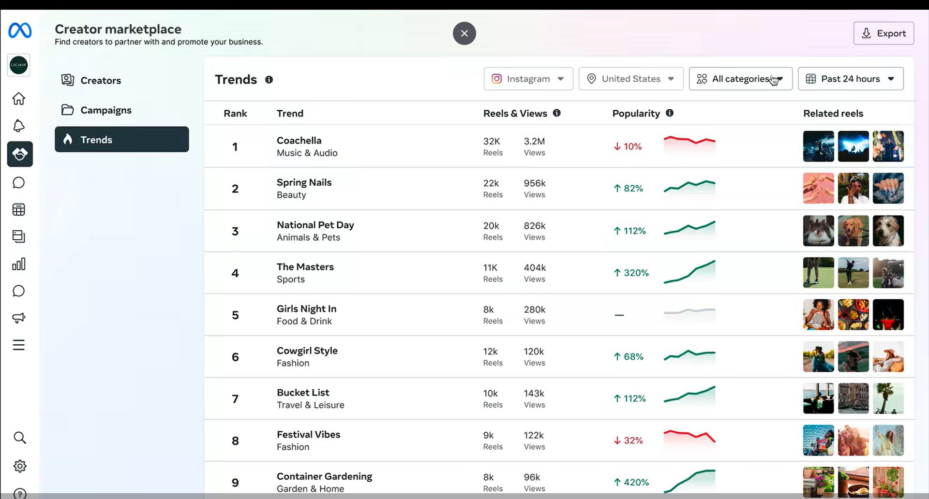929x499 pixels.
Task: Open all tools hamburger menu
Action: tap(19, 345)
